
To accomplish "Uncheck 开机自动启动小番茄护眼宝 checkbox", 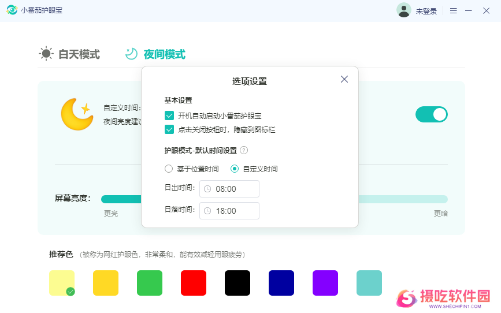I will [x=169, y=115].
